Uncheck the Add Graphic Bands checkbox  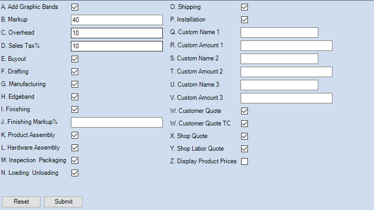pyautogui.click(x=75, y=7)
